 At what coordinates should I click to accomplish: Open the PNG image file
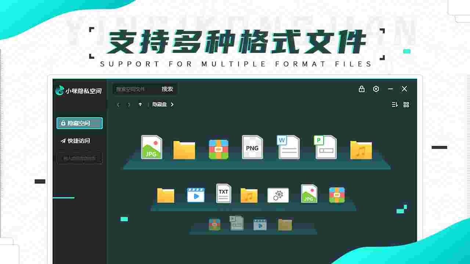[252, 147]
